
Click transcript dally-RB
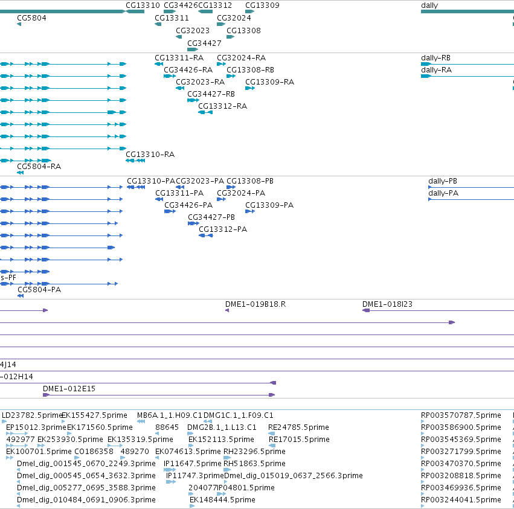coord(435,58)
